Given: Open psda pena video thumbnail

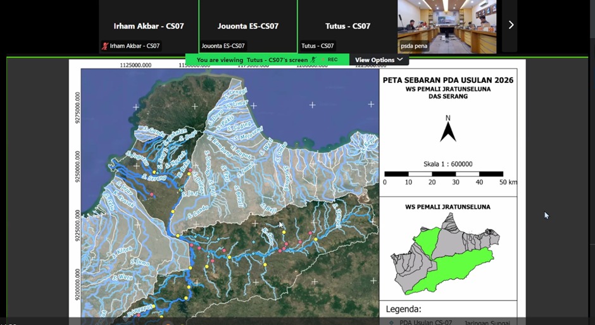Looking at the screenshot, I should coord(447,26).
